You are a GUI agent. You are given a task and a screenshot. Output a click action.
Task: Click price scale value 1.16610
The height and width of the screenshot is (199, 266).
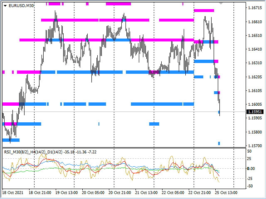click(255, 22)
